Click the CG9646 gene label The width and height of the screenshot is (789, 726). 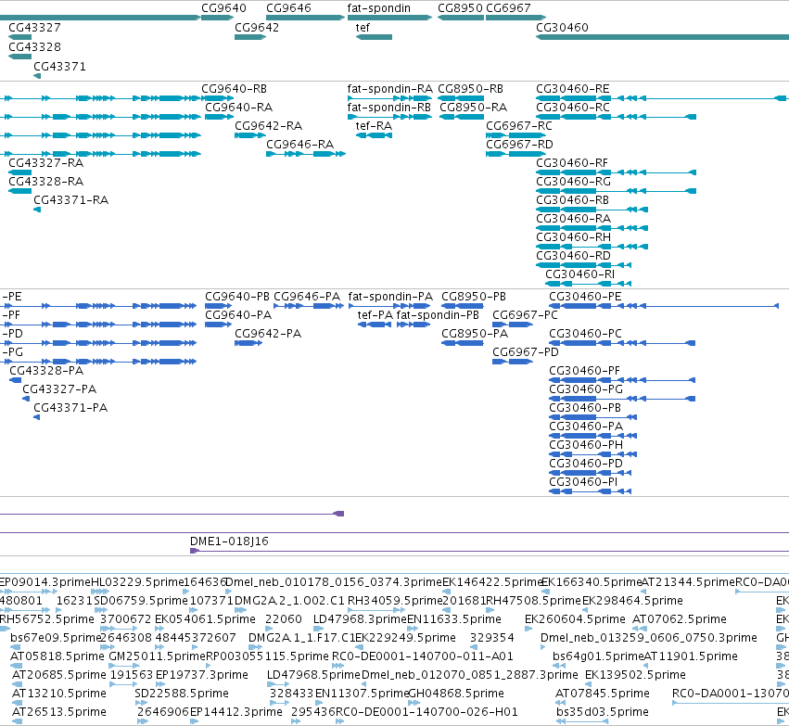click(288, 8)
